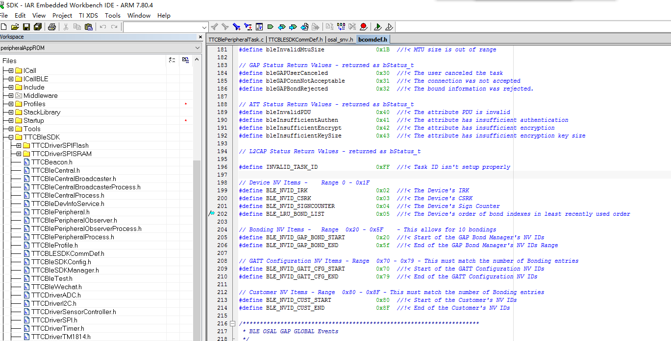
Task: Expand the StackLibrary folder
Action: click(11, 112)
